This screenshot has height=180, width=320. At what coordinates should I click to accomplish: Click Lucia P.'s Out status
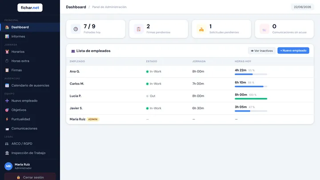tap(151, 96)
